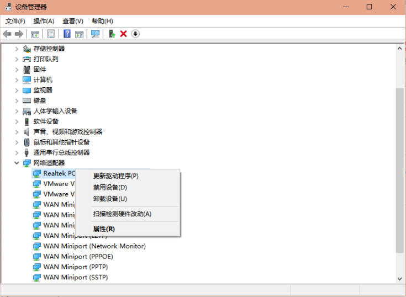
Task: Click the WAN Miniport (SSTP) adapter icon
Action: point(37,277)
